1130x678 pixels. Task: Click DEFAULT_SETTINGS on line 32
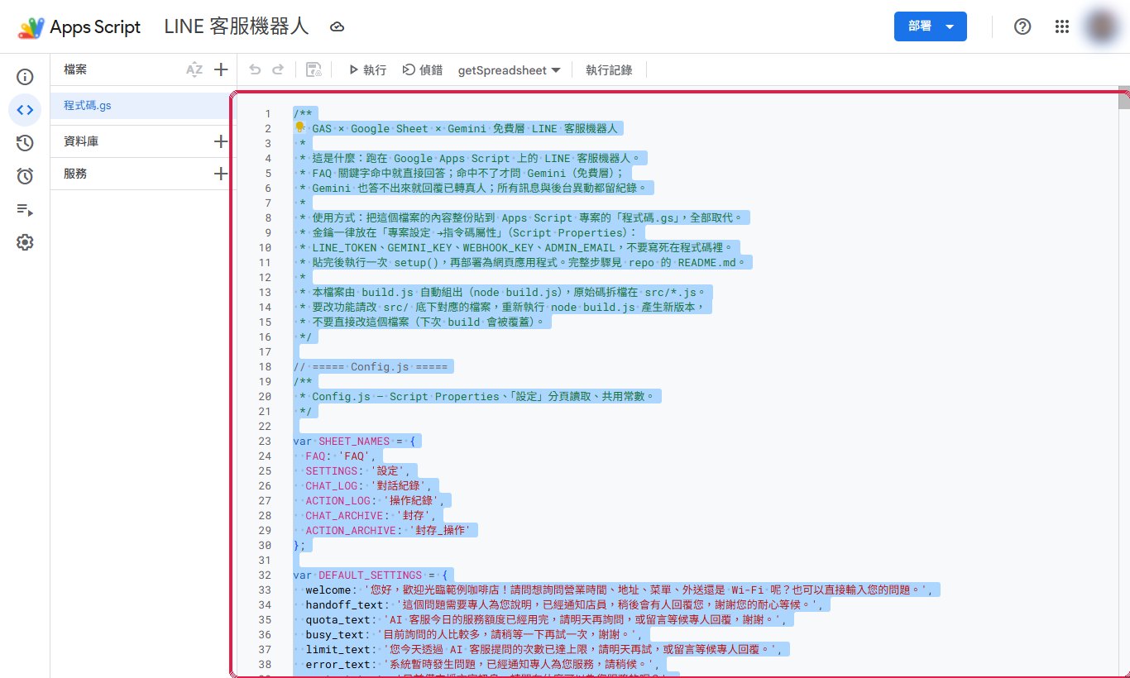tap(370, 575)
